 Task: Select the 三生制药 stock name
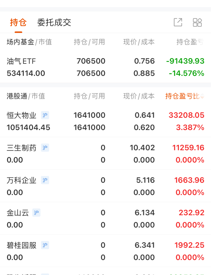point(21,148)
